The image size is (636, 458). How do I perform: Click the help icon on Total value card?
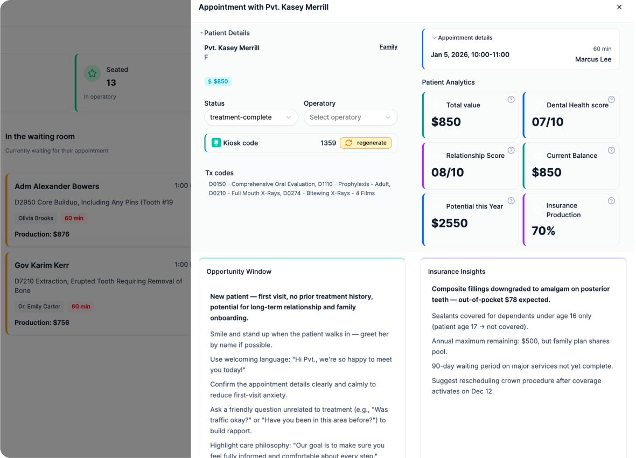tap(511, 100)
